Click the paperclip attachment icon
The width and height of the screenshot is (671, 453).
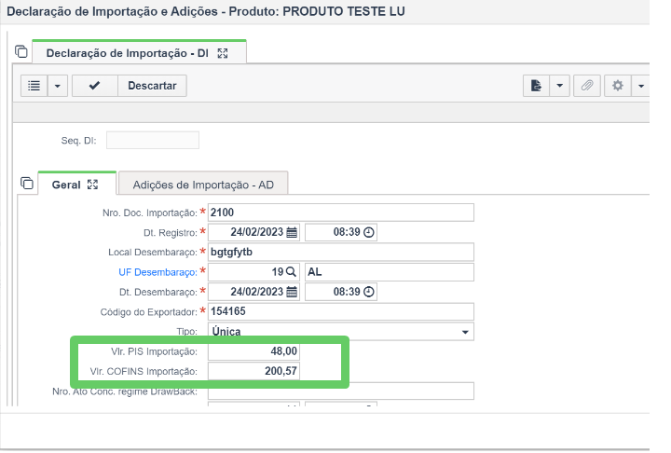(x=587, y=86)
